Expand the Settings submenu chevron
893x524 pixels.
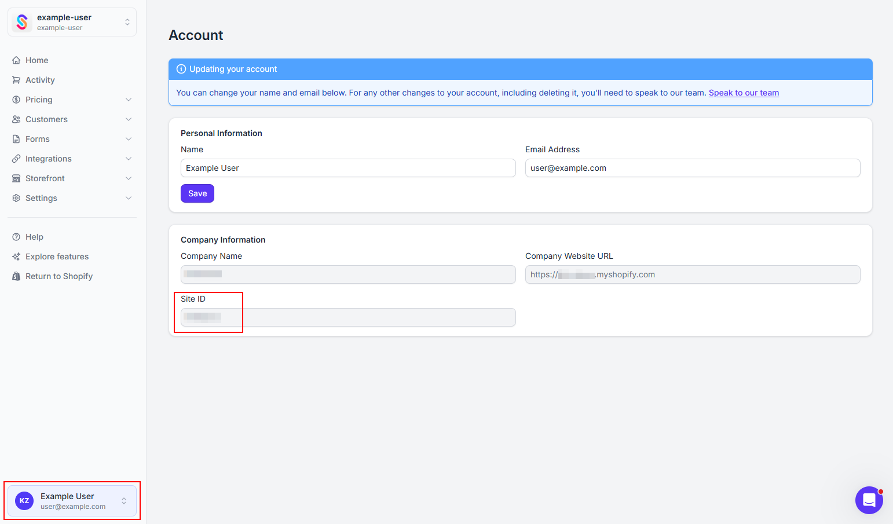point(129,198)
